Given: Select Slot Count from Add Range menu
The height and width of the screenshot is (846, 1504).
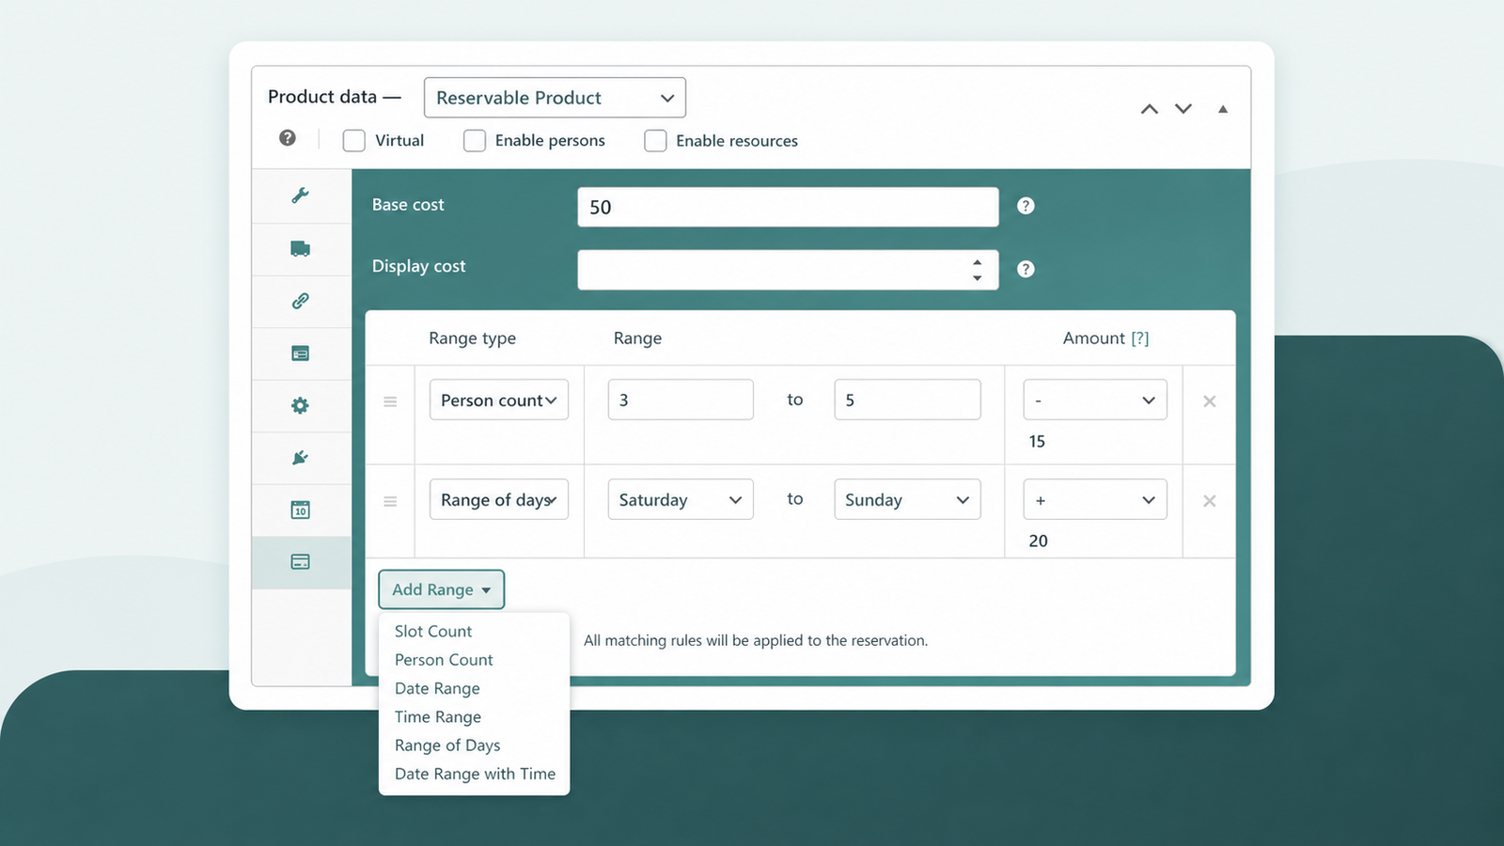Looking at the screenshot, I should 433,632.
